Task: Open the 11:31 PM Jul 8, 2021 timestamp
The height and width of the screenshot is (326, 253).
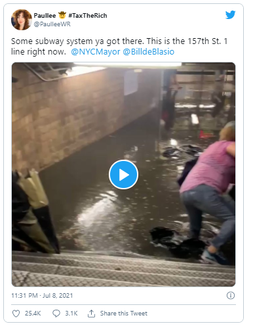Action: click(x=42, y=296)
